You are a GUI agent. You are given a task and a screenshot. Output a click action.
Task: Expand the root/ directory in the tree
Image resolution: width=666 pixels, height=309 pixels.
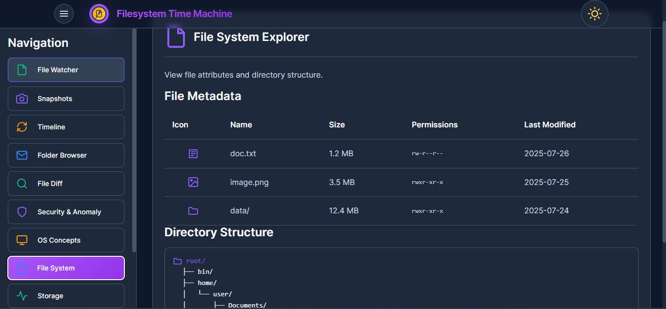[x=195, y=261]
